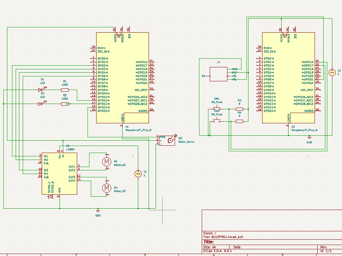Click the ADC_VREF pin label on A1
This screenshot has height=256, width=342.
coord(141,90)
